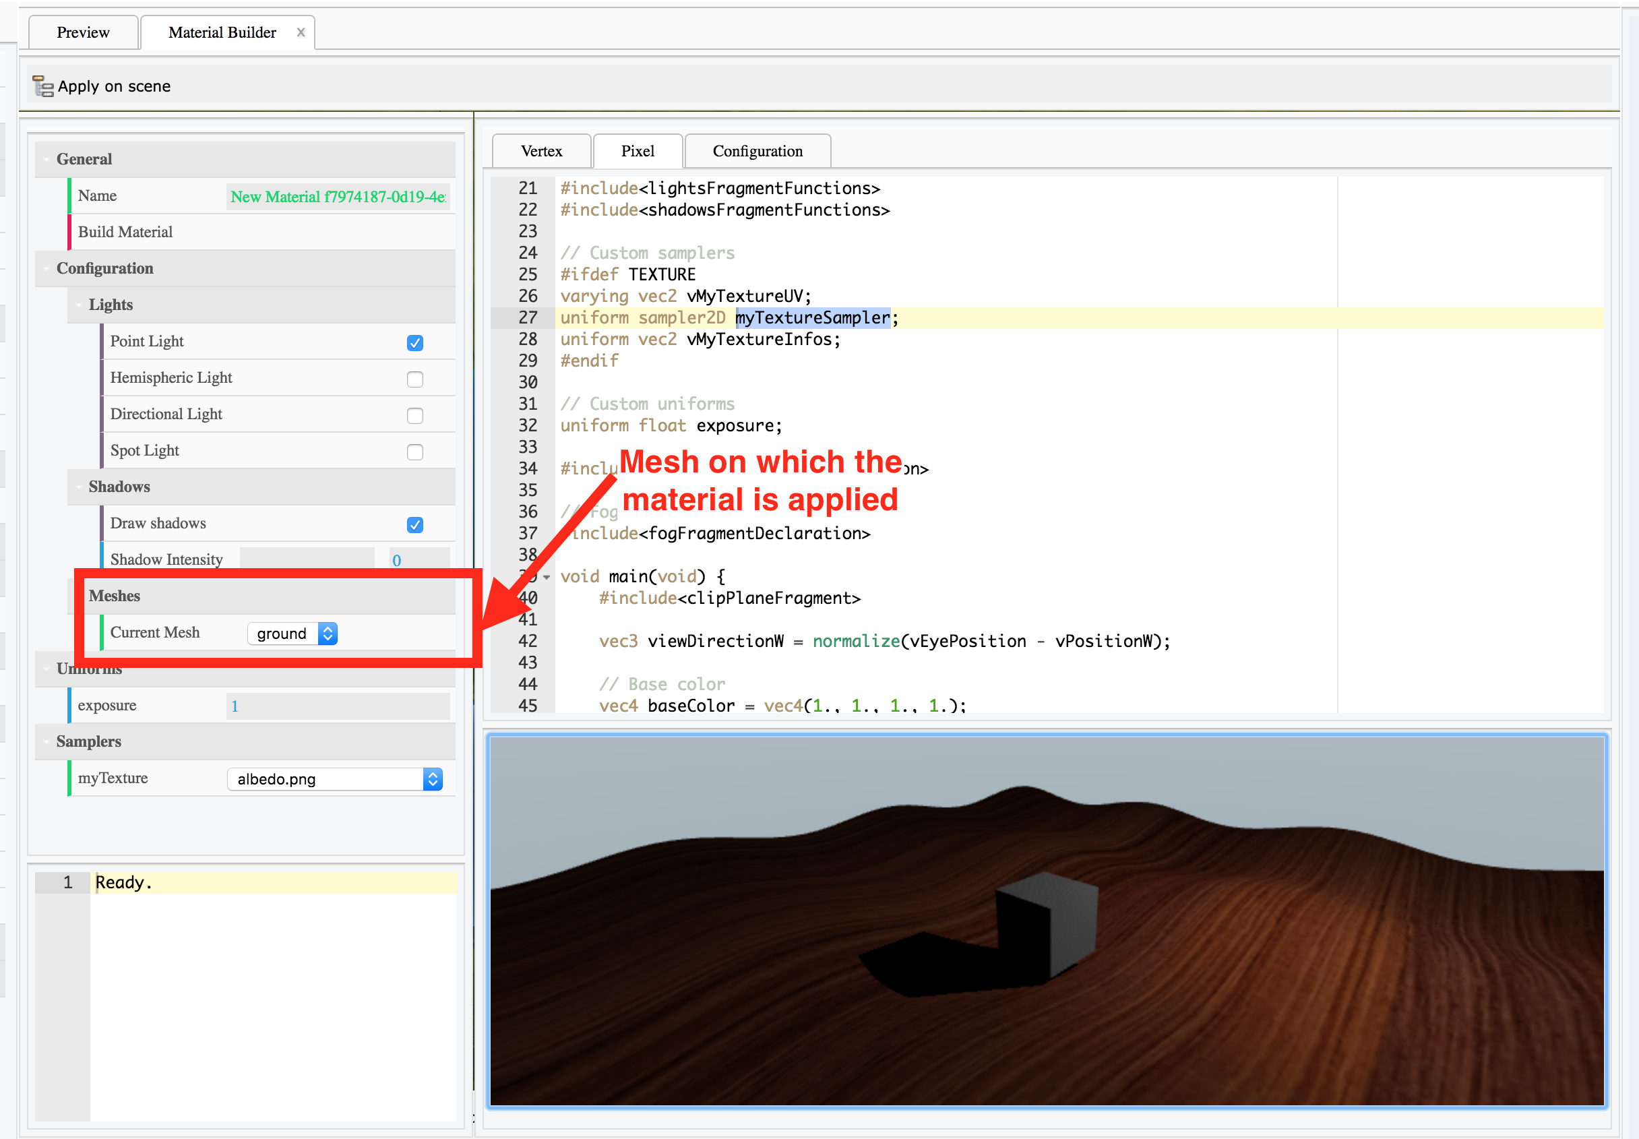Screen dimensions: 1639x1139
Task: Uncheck the Draw shadows option
Action: click(414, 524)
